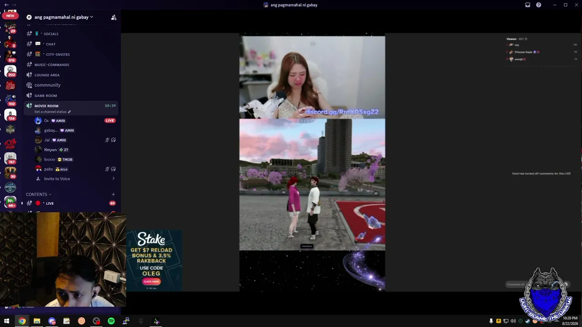Open the server icon with 202 badge

(x=10, y=71)
